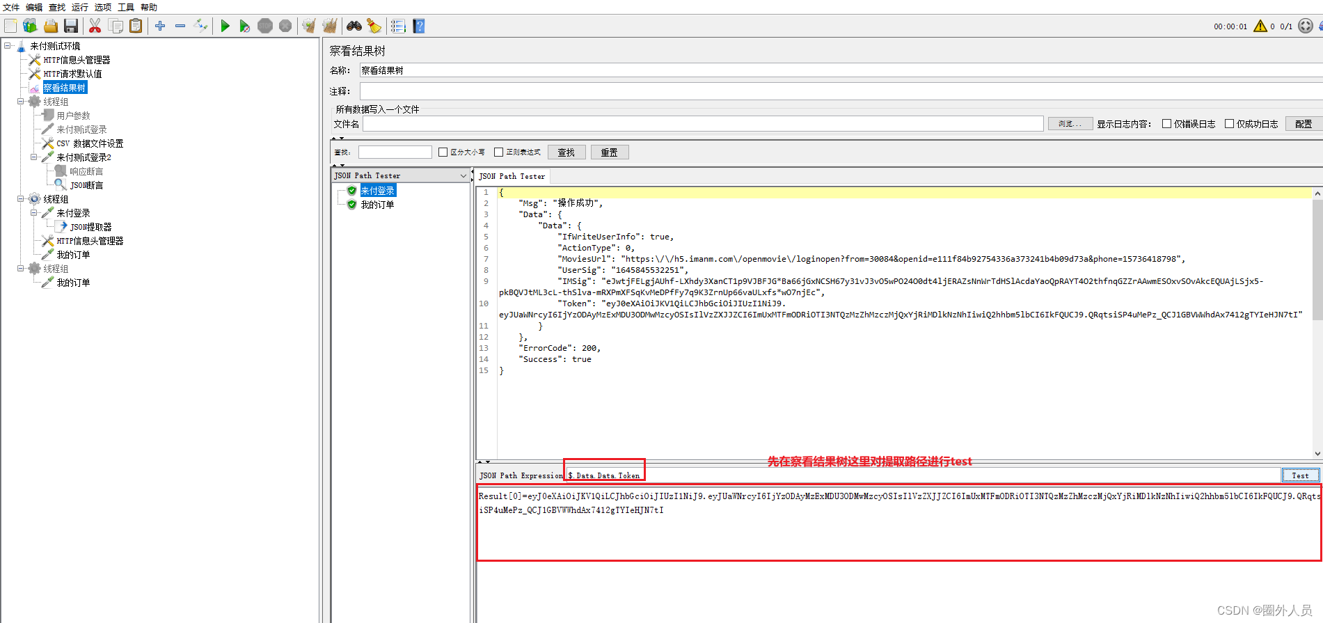Click the New test plan icon
Screen dimensions: 1323x623
pyautogui.click(x=11, y=26)
